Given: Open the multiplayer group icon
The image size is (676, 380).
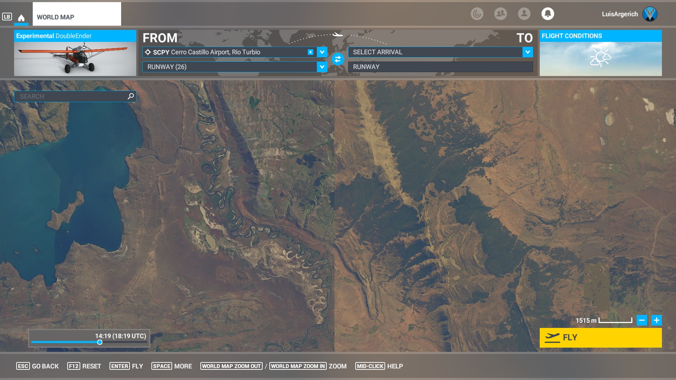Looking at the screenshot, I should click(x=500, y=14).
